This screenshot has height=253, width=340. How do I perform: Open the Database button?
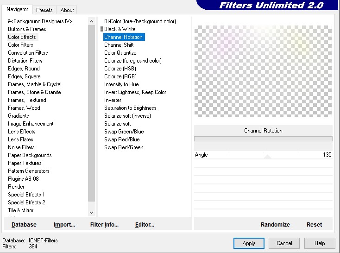[24, 225]
